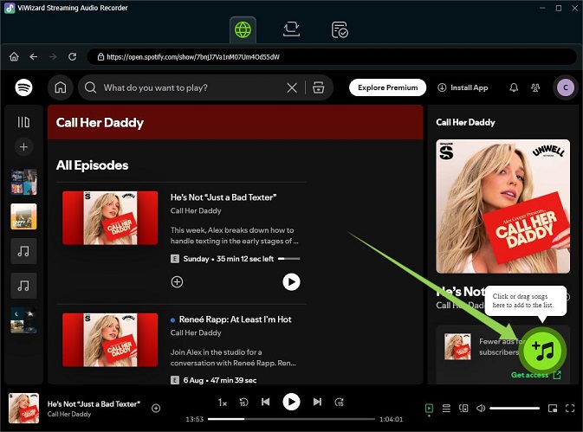Select the Spotify URL address field
The image size is (583, 432).
coord(332,57)
